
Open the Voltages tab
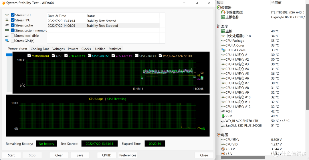coord(59,49)
